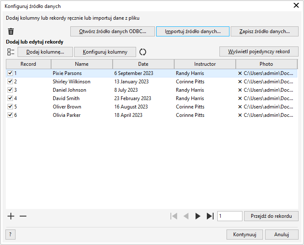This screenshot has width=304, height=245.
Task: Remove photo path X for Pixie Parsons
Action: [x=240, y=73]
